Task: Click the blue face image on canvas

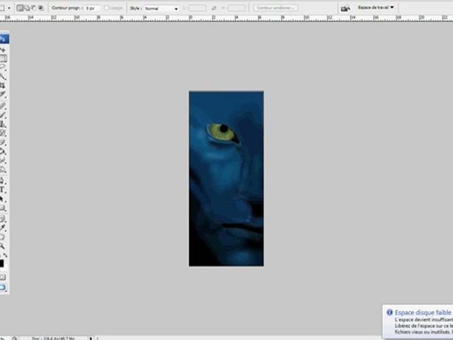Action: 226,178
